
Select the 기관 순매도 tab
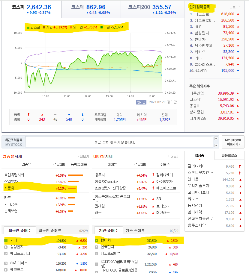pyautogui.click(x=135, y=230)
